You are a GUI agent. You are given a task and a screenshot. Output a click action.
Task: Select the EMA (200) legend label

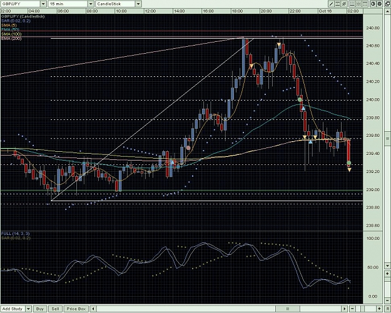pos(11,39)
